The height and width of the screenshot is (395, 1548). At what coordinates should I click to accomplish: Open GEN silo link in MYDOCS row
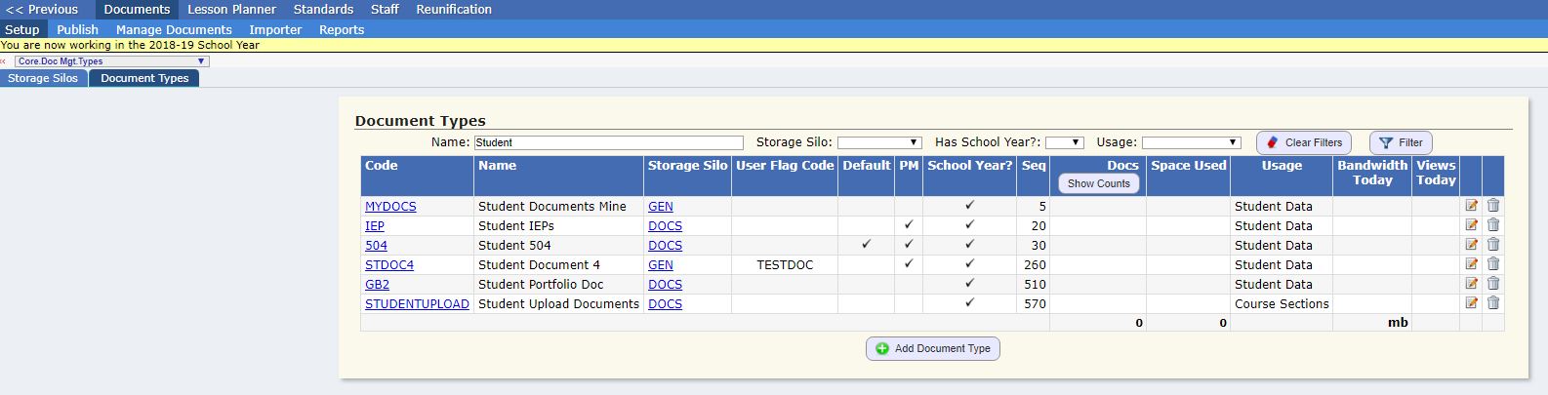tap(661, 207)
